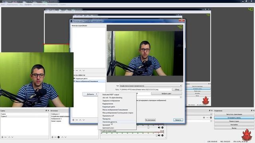Image resolution: width=255 pixels, height=143 pixels.
Task: Click Запустить трансляцию button
Action: pyautogui.click(x=234, y=114)
